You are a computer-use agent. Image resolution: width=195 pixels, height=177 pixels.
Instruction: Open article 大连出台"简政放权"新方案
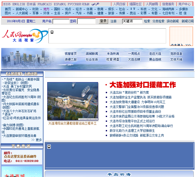129,93
